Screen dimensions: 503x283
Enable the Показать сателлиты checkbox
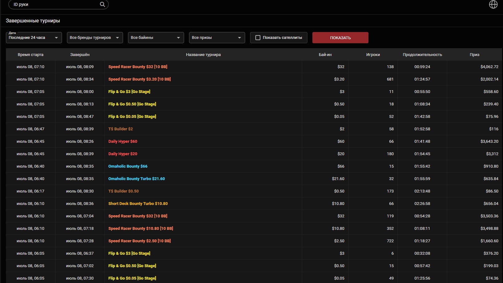click(x=258, y=38)
